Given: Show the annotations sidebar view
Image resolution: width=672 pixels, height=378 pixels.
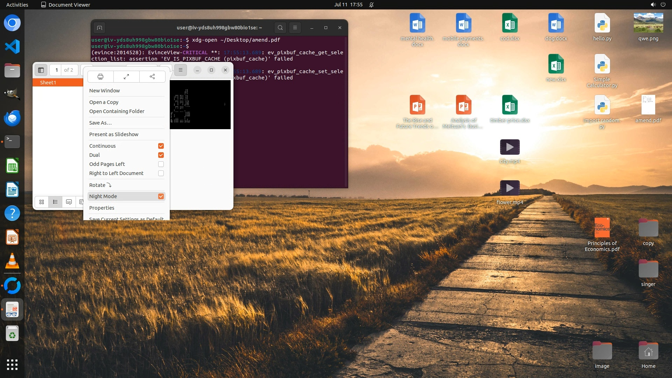Looking at the screenshot, I should click(69, 202).
